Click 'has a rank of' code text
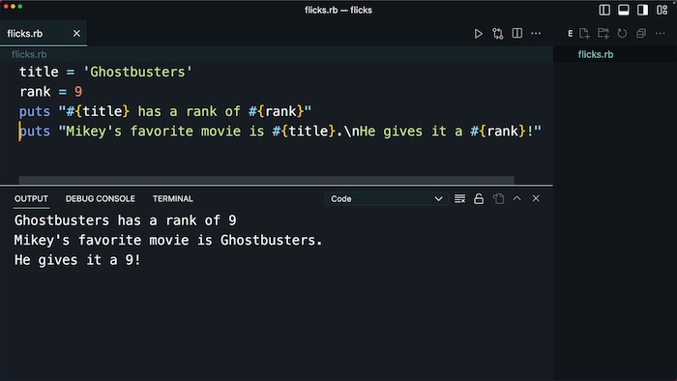This screenshot has width=677, height=381. 190,111
